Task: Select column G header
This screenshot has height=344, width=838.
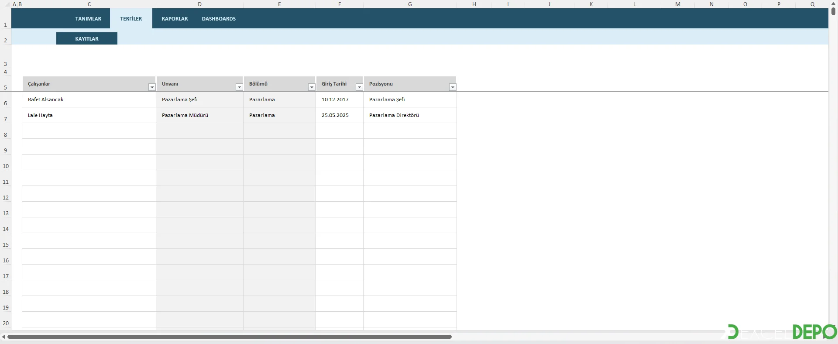Action: click(x=410, y=4)
